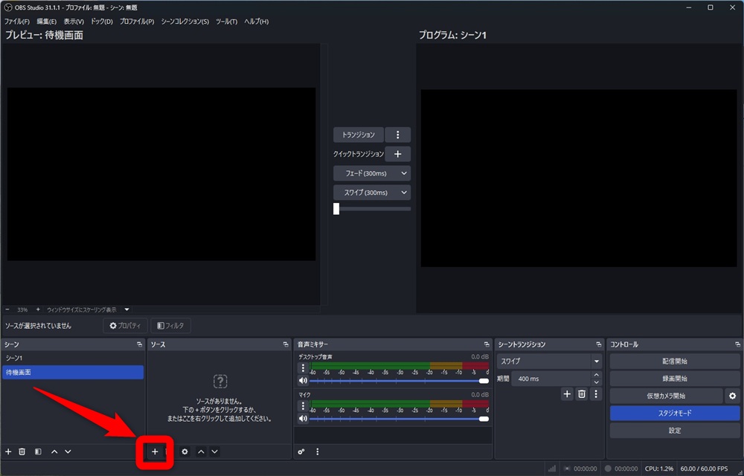
Task: Open the マイク options dots
Action: click(304, 406)
